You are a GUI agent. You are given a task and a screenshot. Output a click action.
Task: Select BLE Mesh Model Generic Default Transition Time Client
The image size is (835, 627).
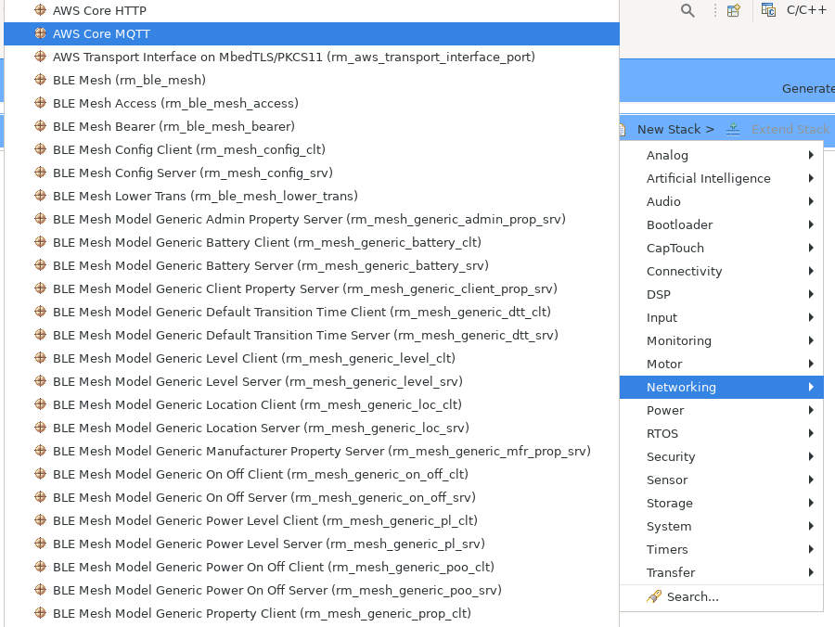(312, 312)
